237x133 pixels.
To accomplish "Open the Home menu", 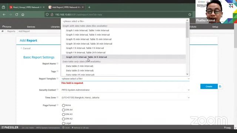I will [7, 27].
